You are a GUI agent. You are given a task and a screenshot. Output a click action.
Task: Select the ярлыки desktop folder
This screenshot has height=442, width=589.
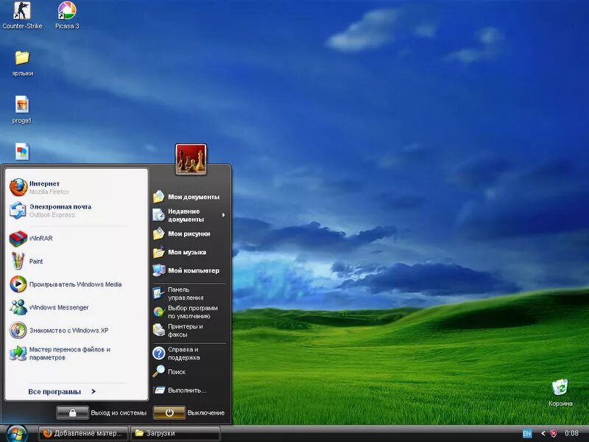pos(22,63)
